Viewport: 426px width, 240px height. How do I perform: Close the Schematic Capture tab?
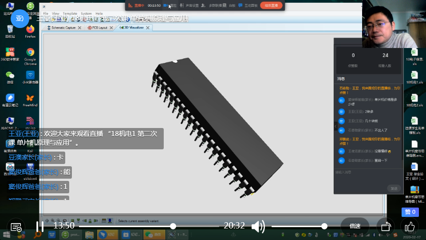click(79, 28)
